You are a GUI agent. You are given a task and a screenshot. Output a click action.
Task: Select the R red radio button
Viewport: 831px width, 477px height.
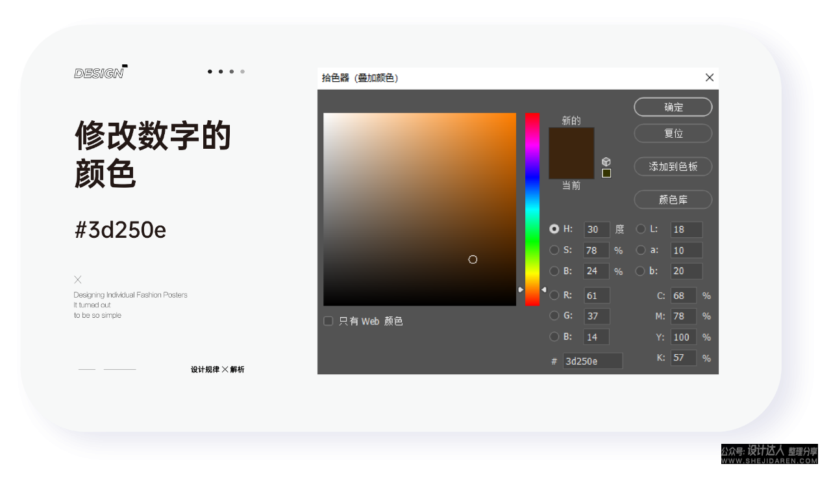click(x=554, y=295)
